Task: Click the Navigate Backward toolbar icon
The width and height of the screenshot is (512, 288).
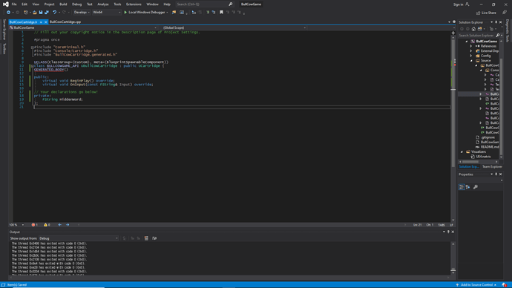Action: click(x=8, y=13)
